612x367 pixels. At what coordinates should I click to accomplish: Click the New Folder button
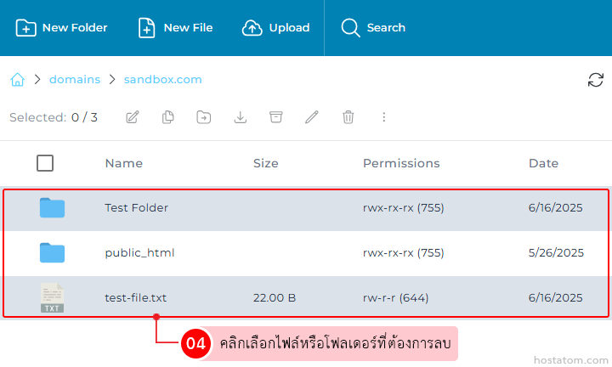62,28
